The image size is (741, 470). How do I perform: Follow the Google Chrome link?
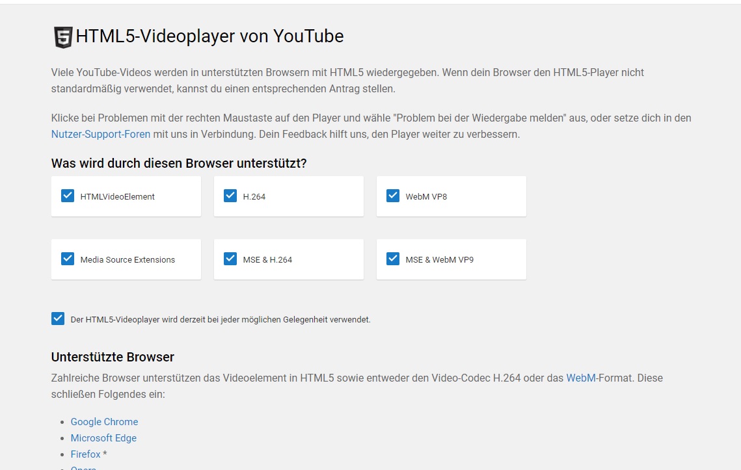click(x=105, y=422)
